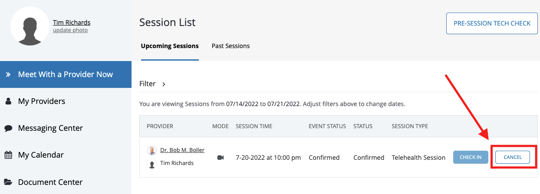Go to My Providers

[42, 101]
